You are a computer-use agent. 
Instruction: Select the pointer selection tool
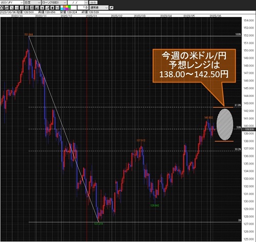point(42,8)
